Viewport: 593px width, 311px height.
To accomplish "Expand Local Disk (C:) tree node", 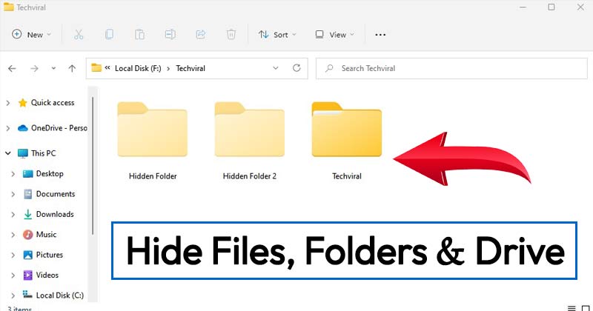I will [x=13, y=295].
